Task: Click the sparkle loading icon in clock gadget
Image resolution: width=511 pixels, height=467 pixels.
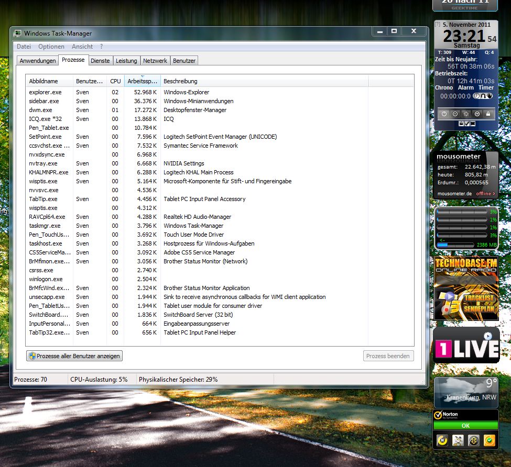Action: click(x=466, y=114)
